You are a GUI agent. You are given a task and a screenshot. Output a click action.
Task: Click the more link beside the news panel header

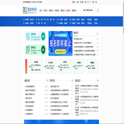pyautogui.click(x=97, y=34)
